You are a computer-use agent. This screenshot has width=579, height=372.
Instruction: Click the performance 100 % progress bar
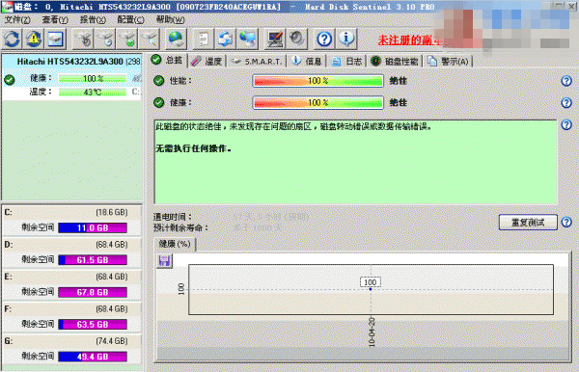(x=317, y=81)
